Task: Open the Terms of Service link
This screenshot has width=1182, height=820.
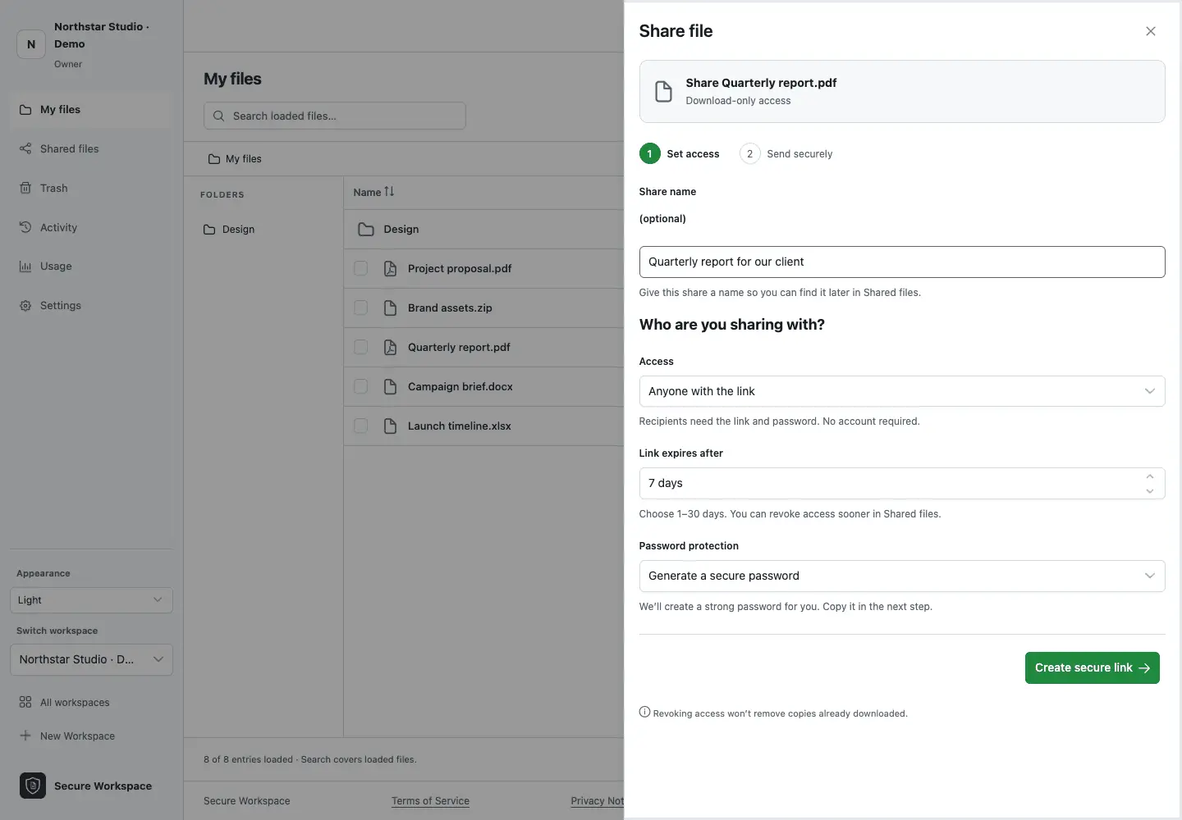Action: point(430,801)
